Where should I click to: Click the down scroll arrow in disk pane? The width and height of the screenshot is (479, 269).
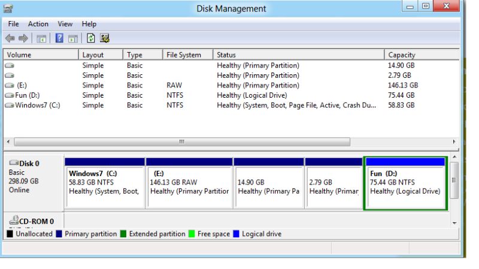point(454,223)
